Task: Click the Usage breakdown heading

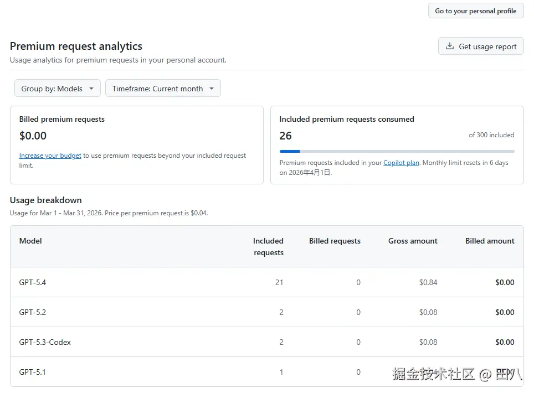Action: click(46, 200)
